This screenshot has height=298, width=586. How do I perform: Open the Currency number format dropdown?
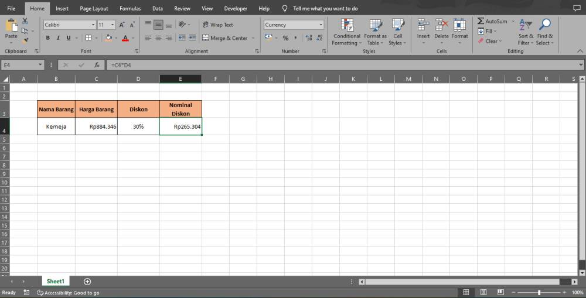[x=321, y=25]
